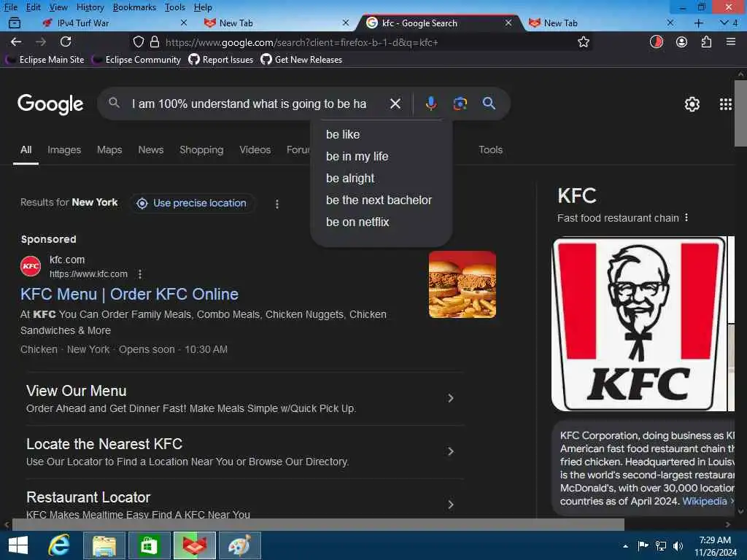Open the Tools menu in menu bar
The height and width of the screenshot is (560, 747).
(x=175, y=7)
